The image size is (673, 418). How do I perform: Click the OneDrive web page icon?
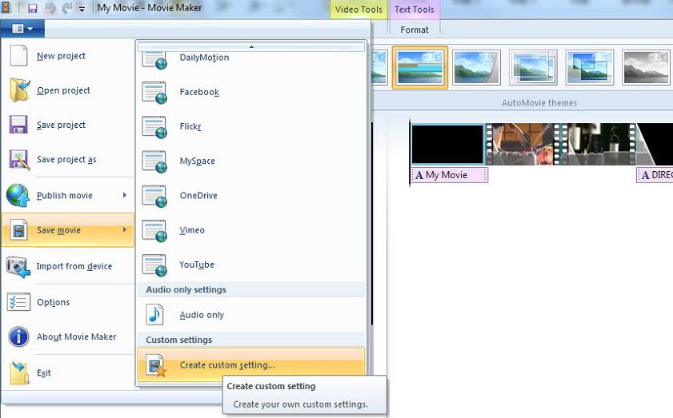click(154, 196)
